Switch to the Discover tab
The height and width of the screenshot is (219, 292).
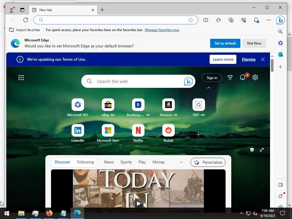point(62,162)
